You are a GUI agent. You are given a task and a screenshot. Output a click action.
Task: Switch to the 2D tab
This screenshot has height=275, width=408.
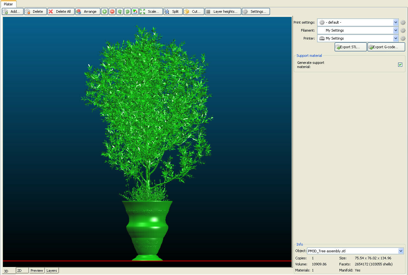pos(22,271)
